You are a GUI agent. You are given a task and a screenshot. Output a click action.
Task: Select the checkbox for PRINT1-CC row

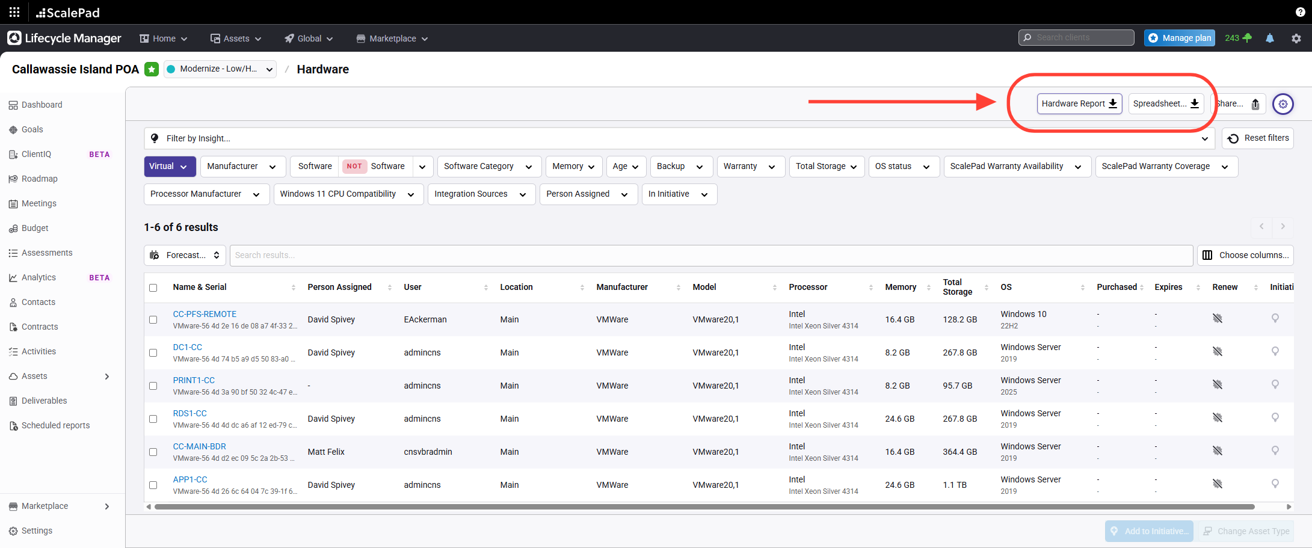pos(153,386)
